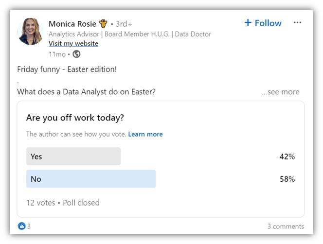
Task: Click the giraffe emoji badge beside name
Action: click(x=103, y=24)
